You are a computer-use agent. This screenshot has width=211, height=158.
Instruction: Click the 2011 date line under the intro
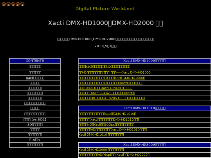pos(106,46)
